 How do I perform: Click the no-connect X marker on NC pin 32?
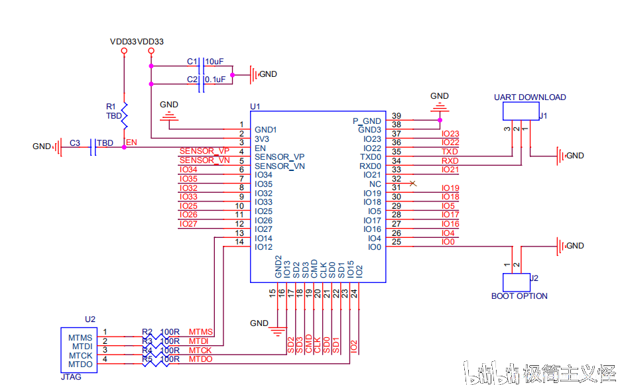pyautogui.click(x=412, y=184)
